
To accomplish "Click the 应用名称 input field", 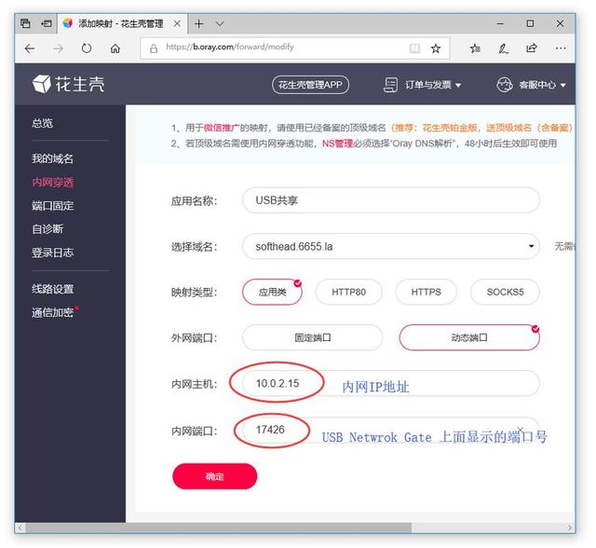I will pyautogui.click(x=390, y=200).
